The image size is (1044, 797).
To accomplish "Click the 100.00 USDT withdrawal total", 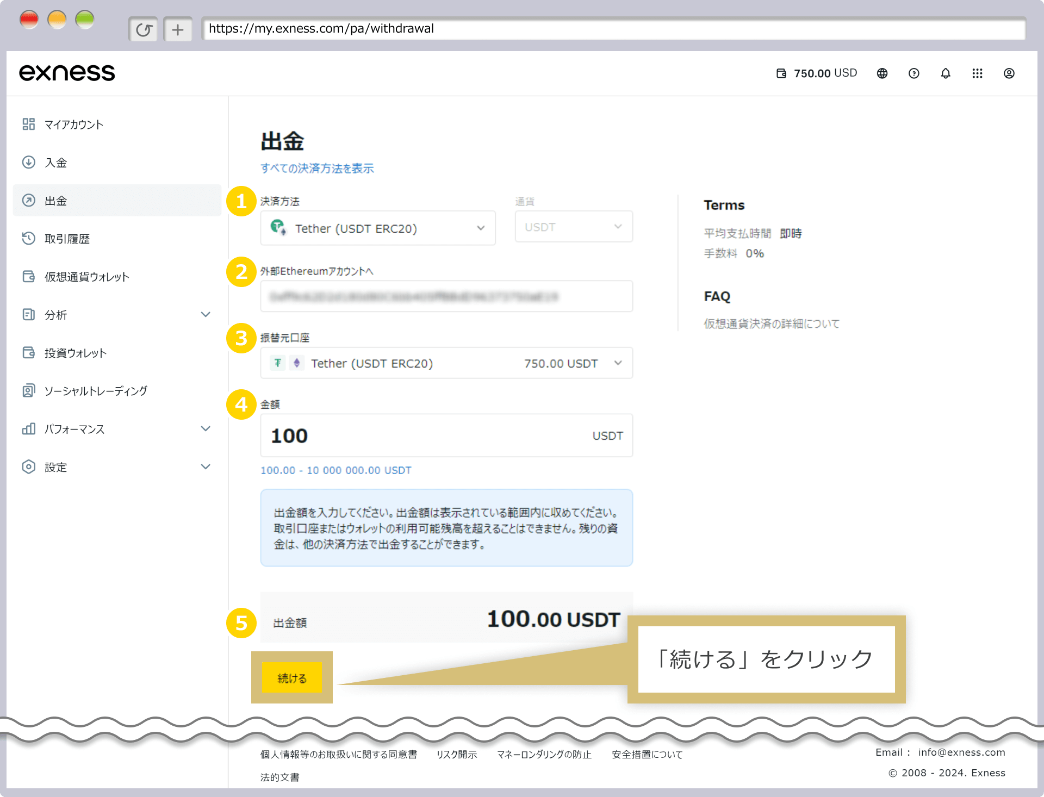I will click(x=554, y=619).
